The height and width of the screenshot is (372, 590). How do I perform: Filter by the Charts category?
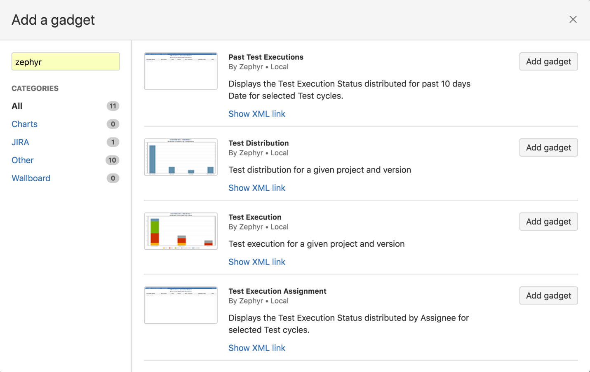pyautogui.click(x=24, y=124)
